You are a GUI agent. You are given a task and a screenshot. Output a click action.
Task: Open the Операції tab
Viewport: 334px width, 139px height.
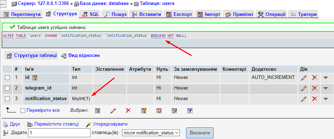(x=272, y=14)
